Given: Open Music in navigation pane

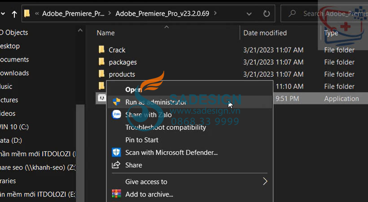Looking at the screenshot, I should click(6, 87).
